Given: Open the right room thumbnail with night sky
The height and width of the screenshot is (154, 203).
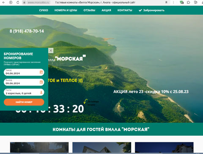Looking at the screenshot, I should [164, 147].
